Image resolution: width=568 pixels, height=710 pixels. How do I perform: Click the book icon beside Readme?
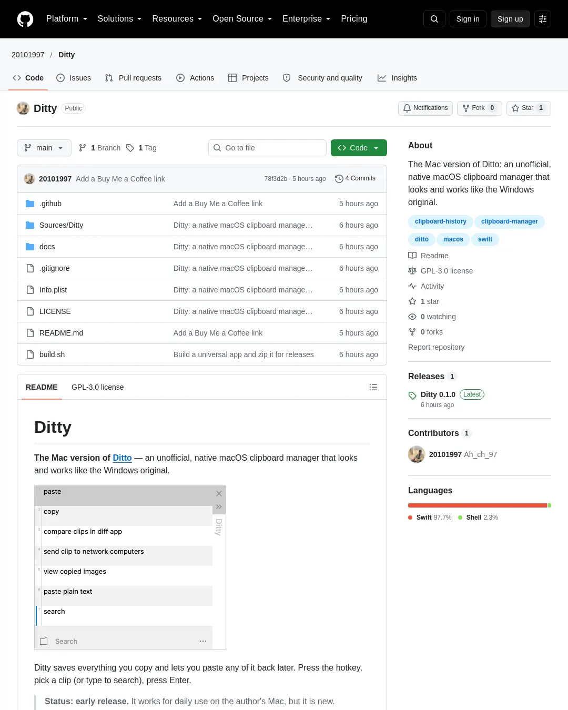click(x=412, y=256)
